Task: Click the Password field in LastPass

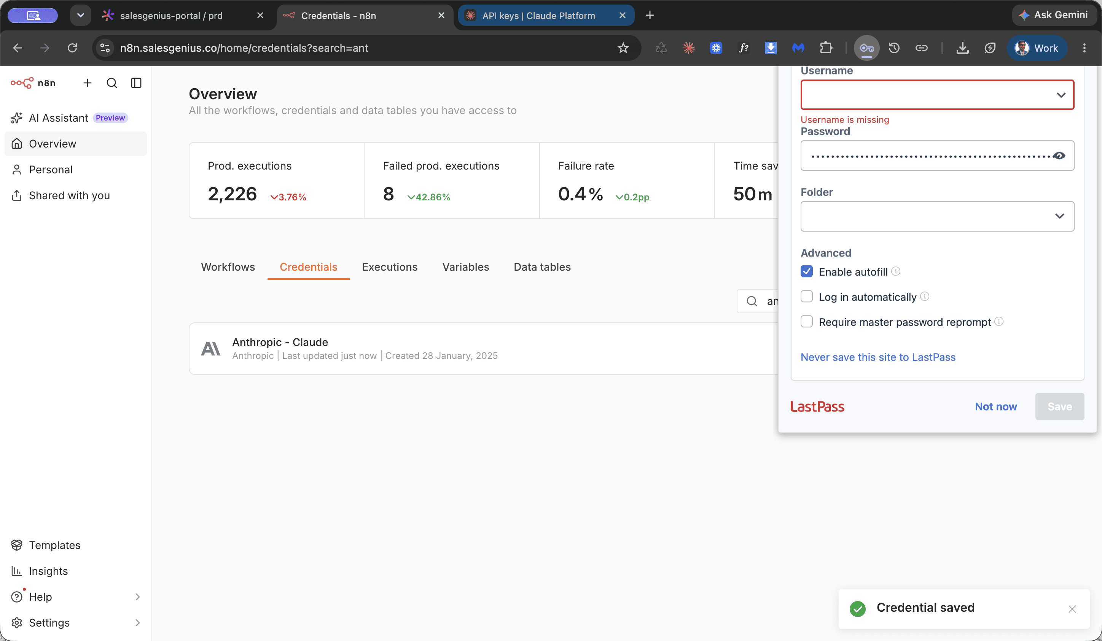Action: (937, 155)
